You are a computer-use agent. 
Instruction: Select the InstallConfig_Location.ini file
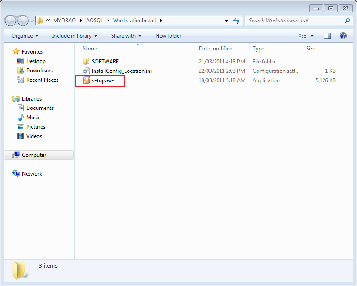click(121, 71)
